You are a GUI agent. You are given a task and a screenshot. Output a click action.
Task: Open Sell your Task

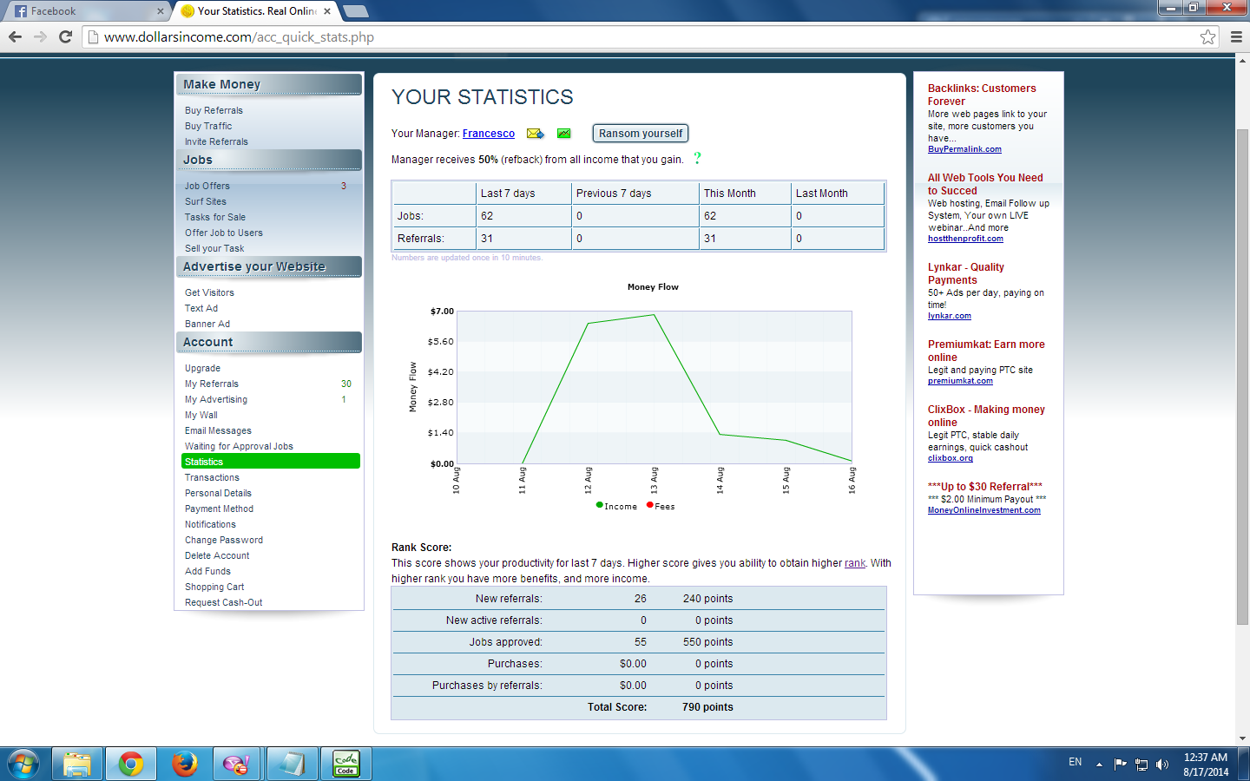(x=214, y=248)
